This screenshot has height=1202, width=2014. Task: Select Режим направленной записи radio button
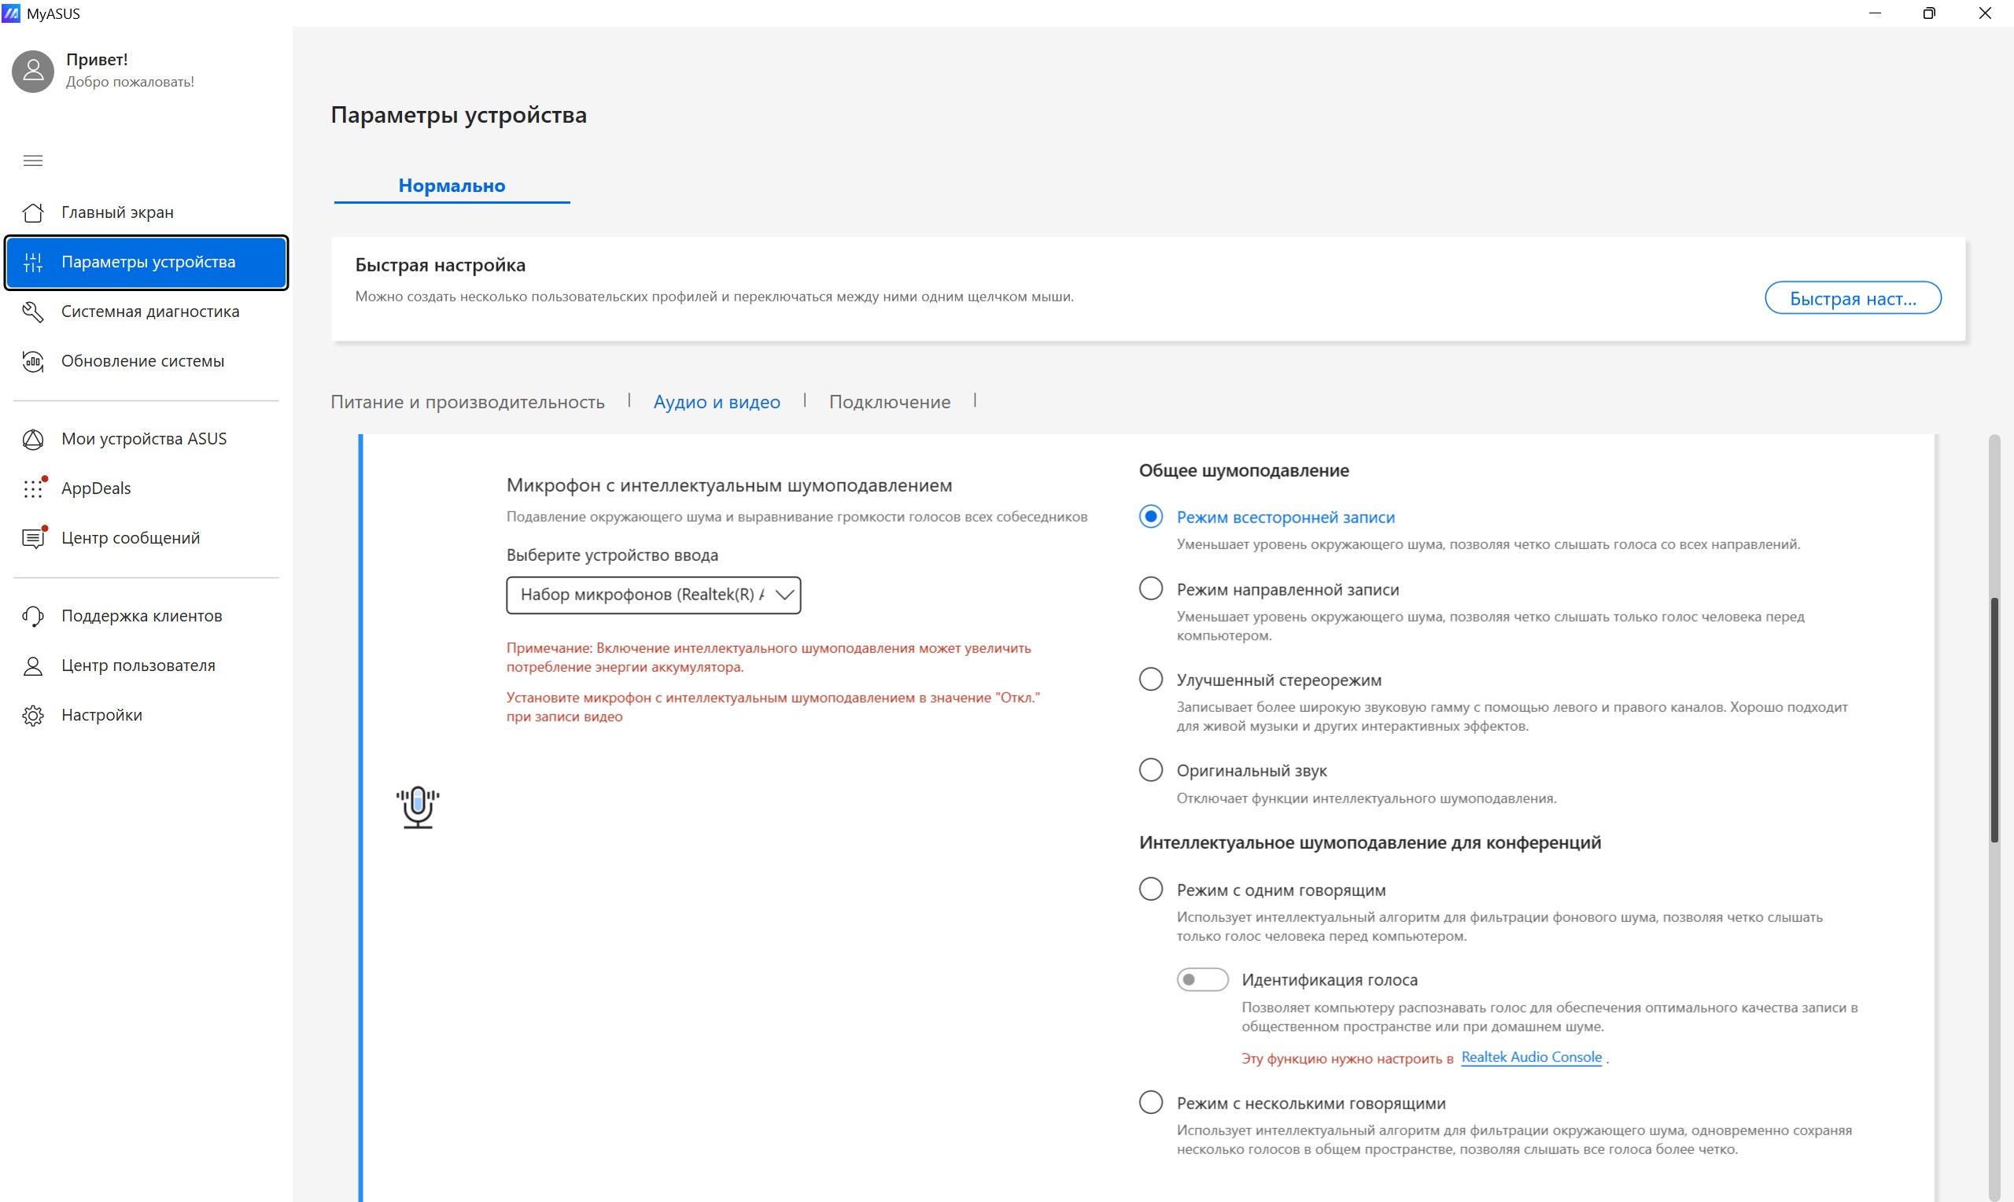pyautogui.click(x=1151, y=589)
